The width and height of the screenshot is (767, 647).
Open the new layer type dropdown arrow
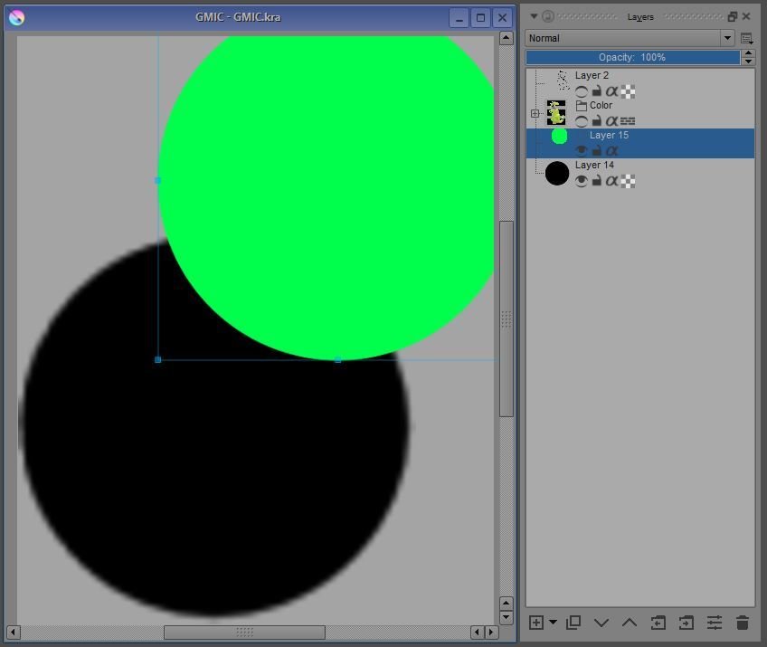point(553,623)
